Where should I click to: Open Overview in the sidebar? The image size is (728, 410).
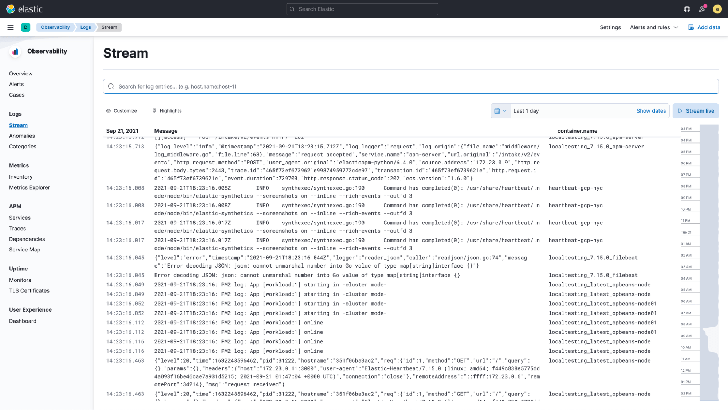point(21,74)
